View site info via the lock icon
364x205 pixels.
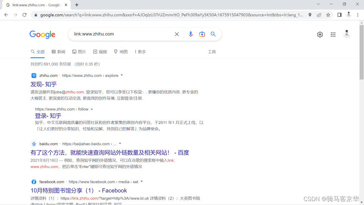point(36,15)
